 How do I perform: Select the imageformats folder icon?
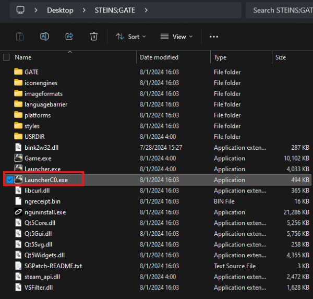tap(18, 93)
